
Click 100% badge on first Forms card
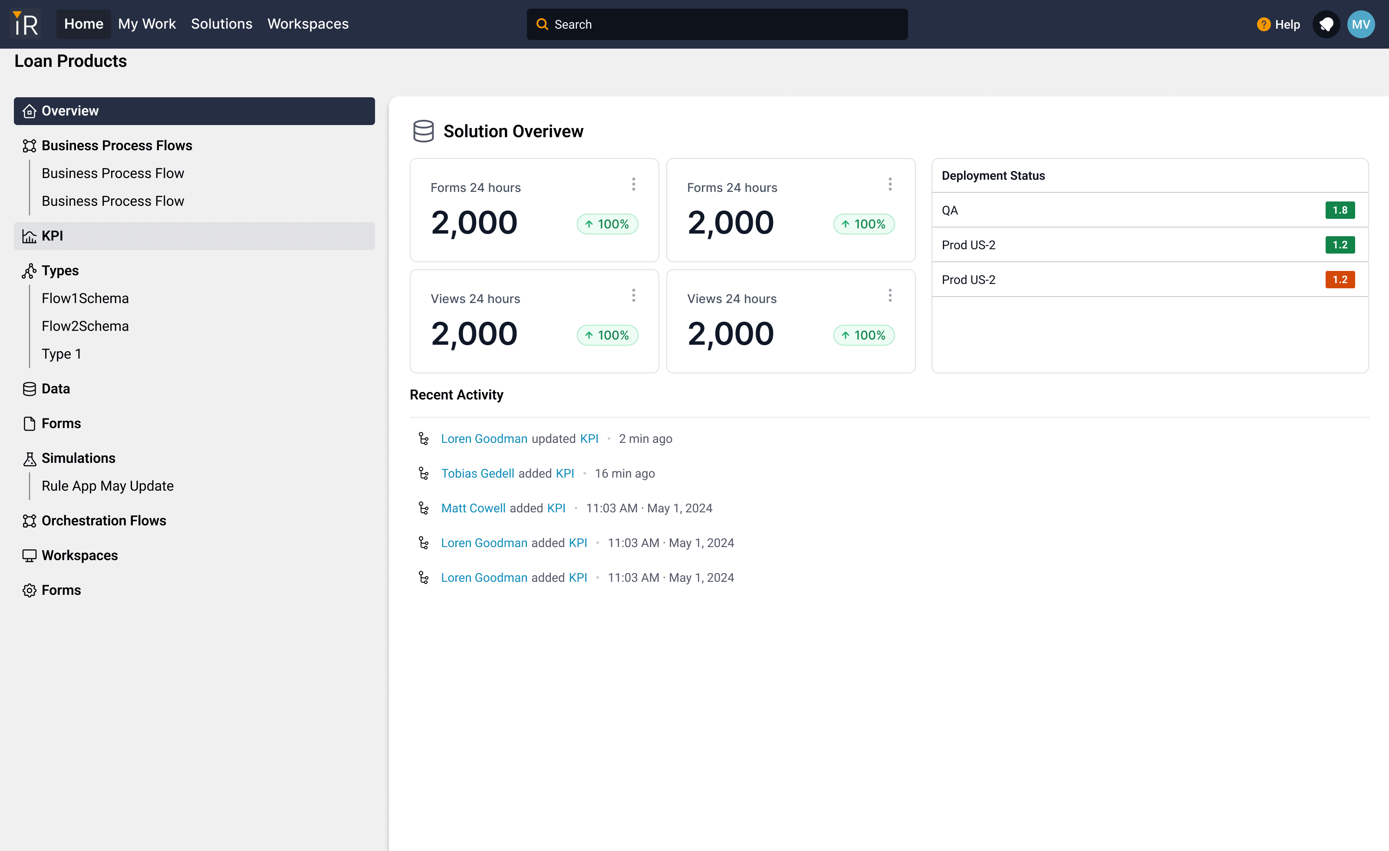607,224
